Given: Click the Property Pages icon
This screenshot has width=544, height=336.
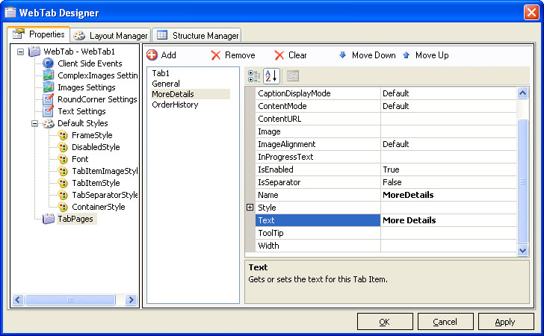Looking at the screenshot, I should [x=293, y=75].
